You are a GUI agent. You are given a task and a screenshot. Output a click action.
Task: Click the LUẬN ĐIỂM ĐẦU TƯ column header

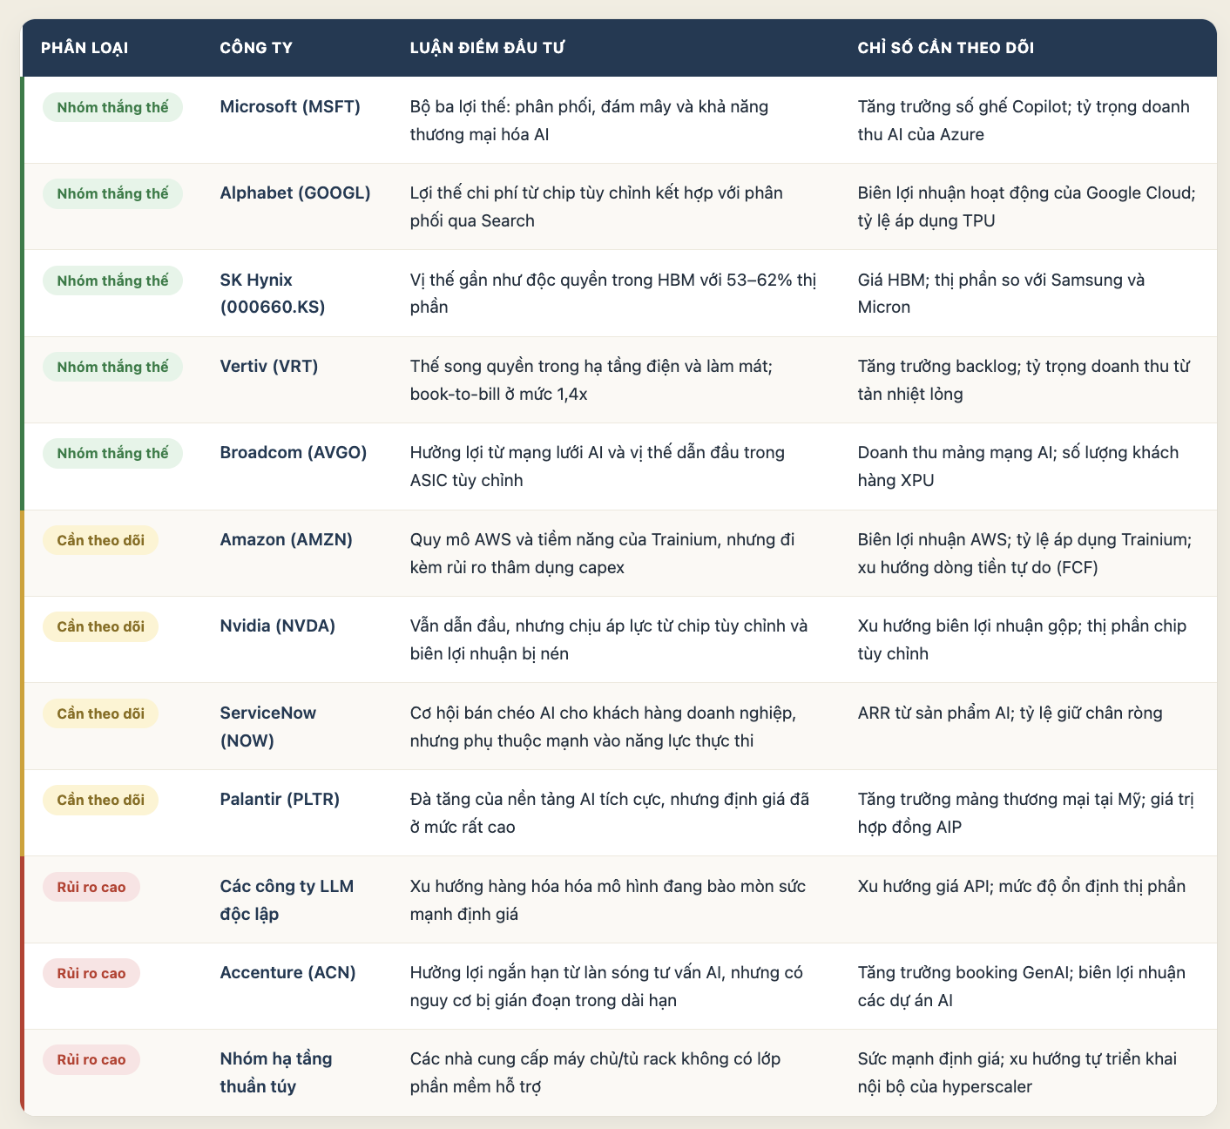(487, 48)
